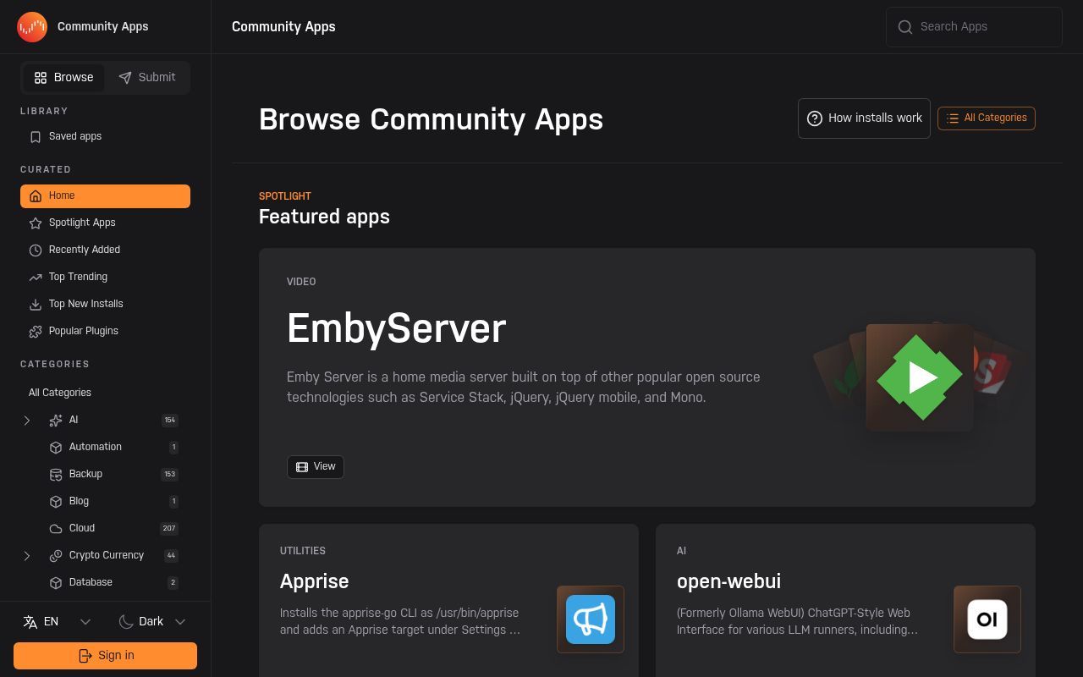This screenshot has height=677, width=1083.
Task: Open Top New Installs list
Action: [x=105, y=305]
